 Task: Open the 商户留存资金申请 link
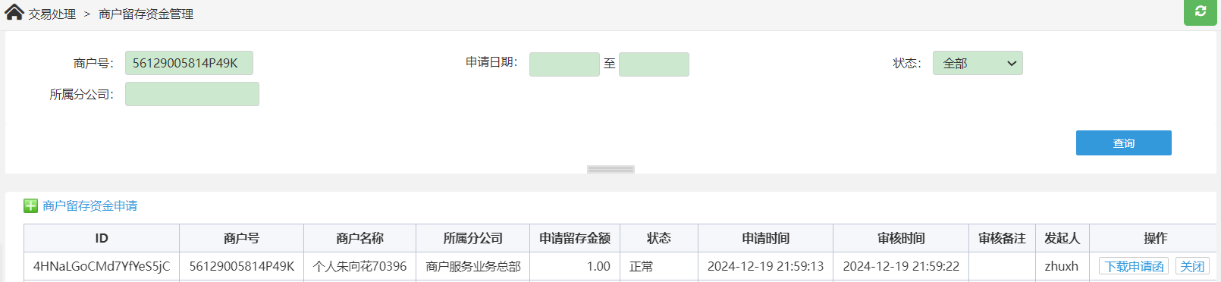point(89,205)
